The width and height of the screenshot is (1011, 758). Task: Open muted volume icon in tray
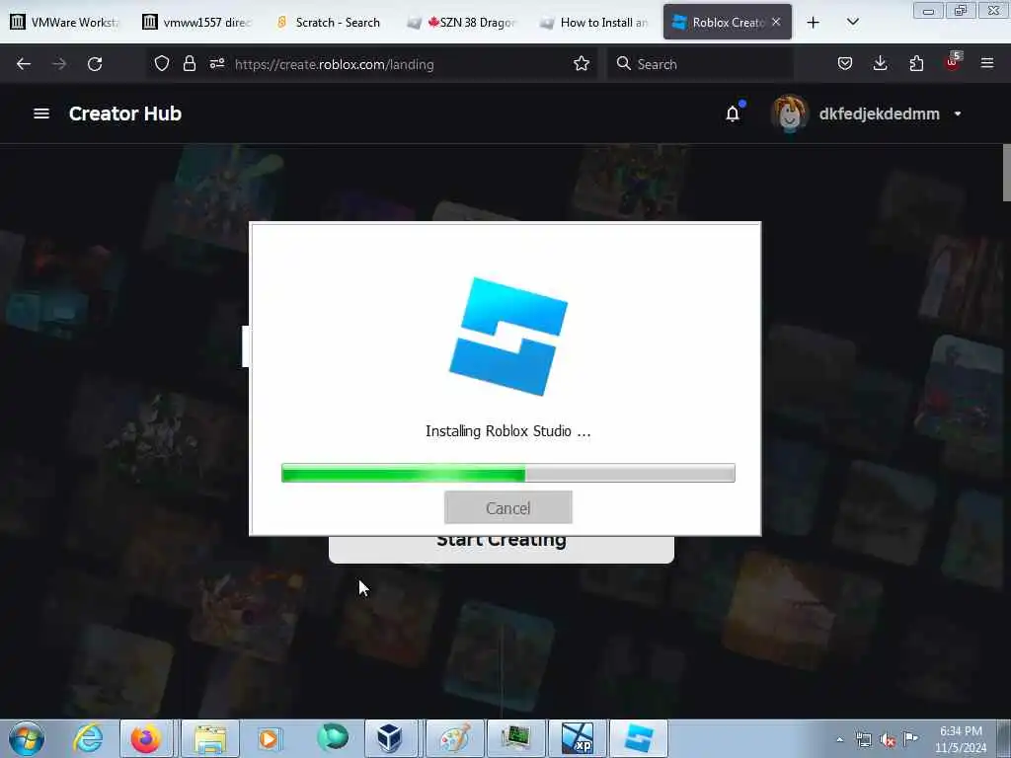(x=888, y=740)
